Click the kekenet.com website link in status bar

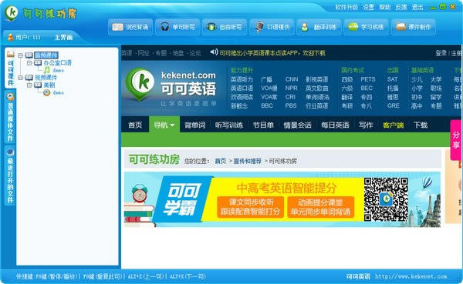(411, 276)
